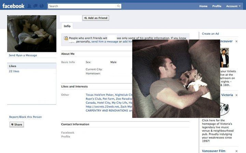Click Add as Friend button
This screenshot has width=246, height=153.
click(96, 18)
